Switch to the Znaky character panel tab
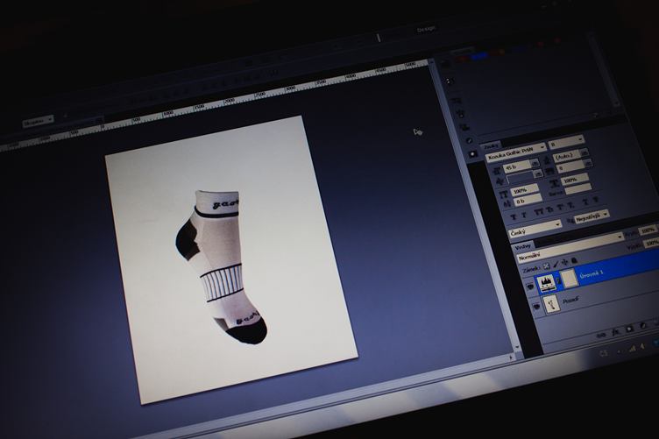Image resolution: width=659 pixels, height=439 pixels. (x=491, y=146)
